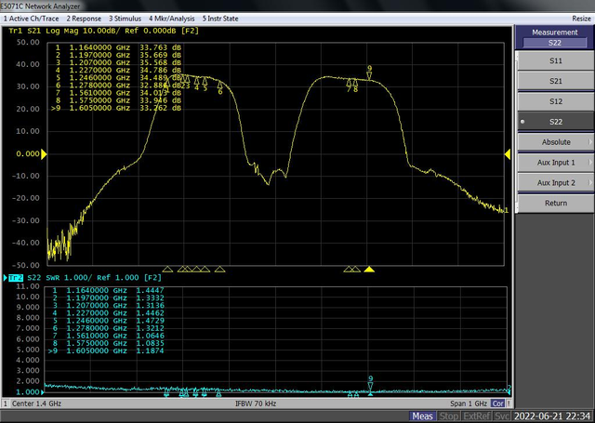
Task: Open the 2 Response menu
Action: pos(84,19)
